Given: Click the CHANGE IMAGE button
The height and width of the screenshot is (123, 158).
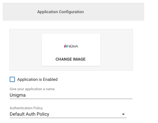Looking at the screenshot, I should [x=71, y=59].
